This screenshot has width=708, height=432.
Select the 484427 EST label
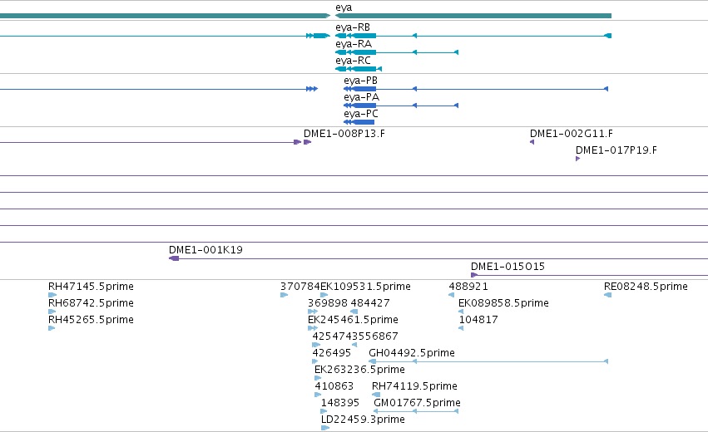[x=369, y=303]
